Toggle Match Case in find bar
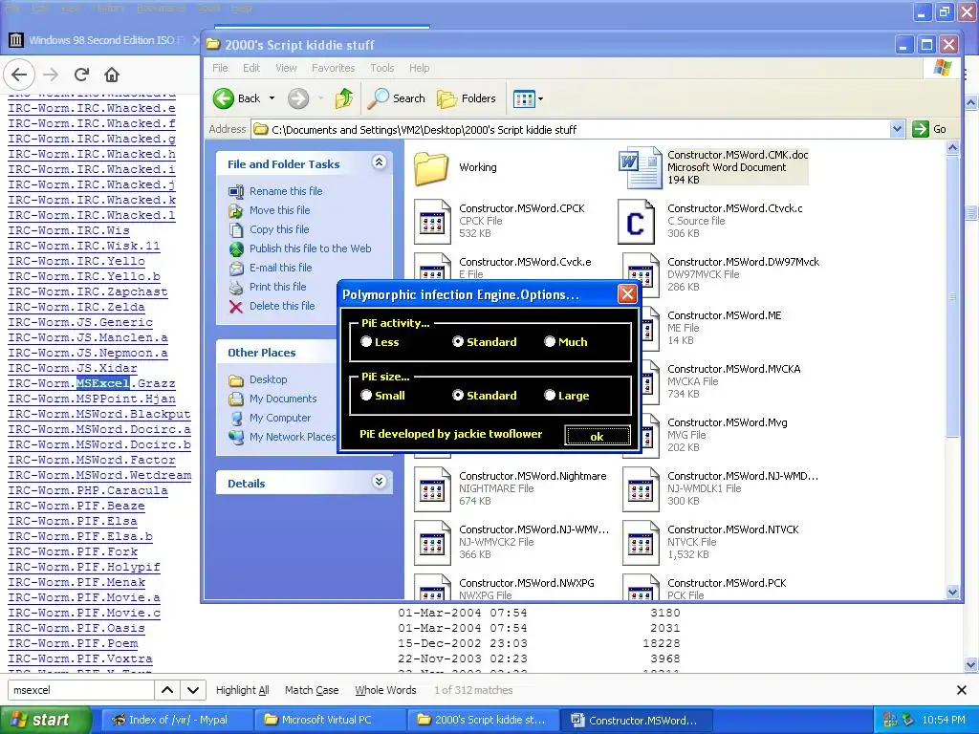Viewport: 979px width, 734px height. [x=312, y=690]
